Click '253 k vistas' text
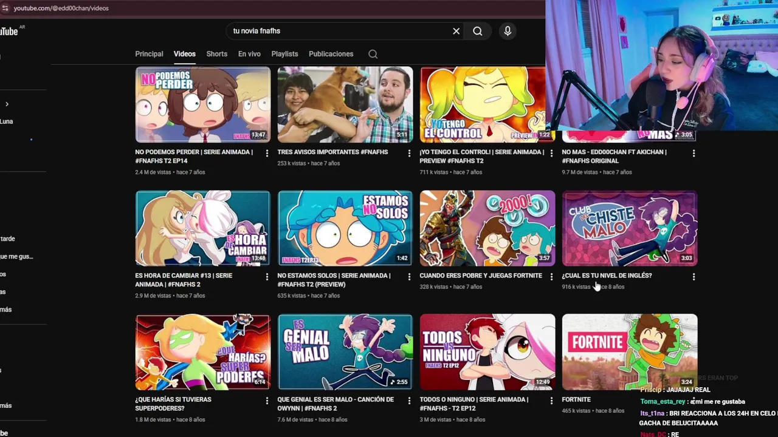 (x=293, y=163)
